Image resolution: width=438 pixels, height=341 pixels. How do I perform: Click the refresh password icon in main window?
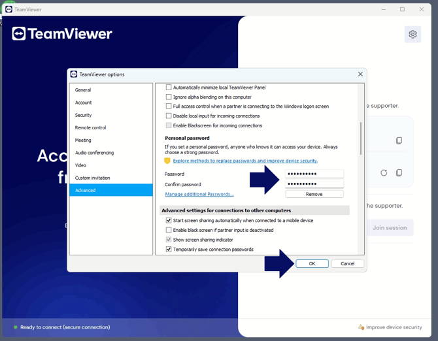(384, 173)
